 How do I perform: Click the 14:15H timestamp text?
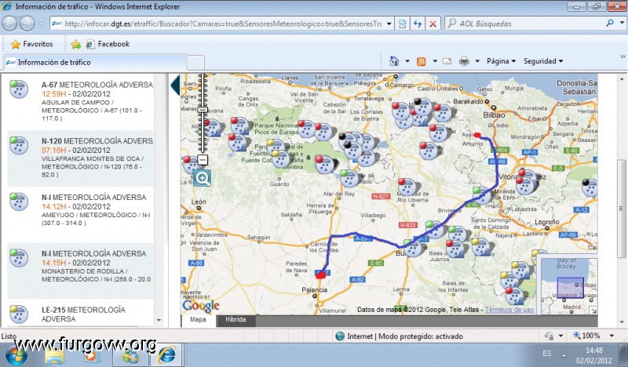coord(54,263)
